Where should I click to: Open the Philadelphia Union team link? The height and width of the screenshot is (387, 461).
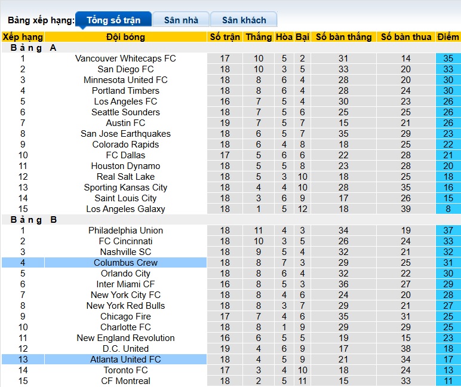coord(125,231)
